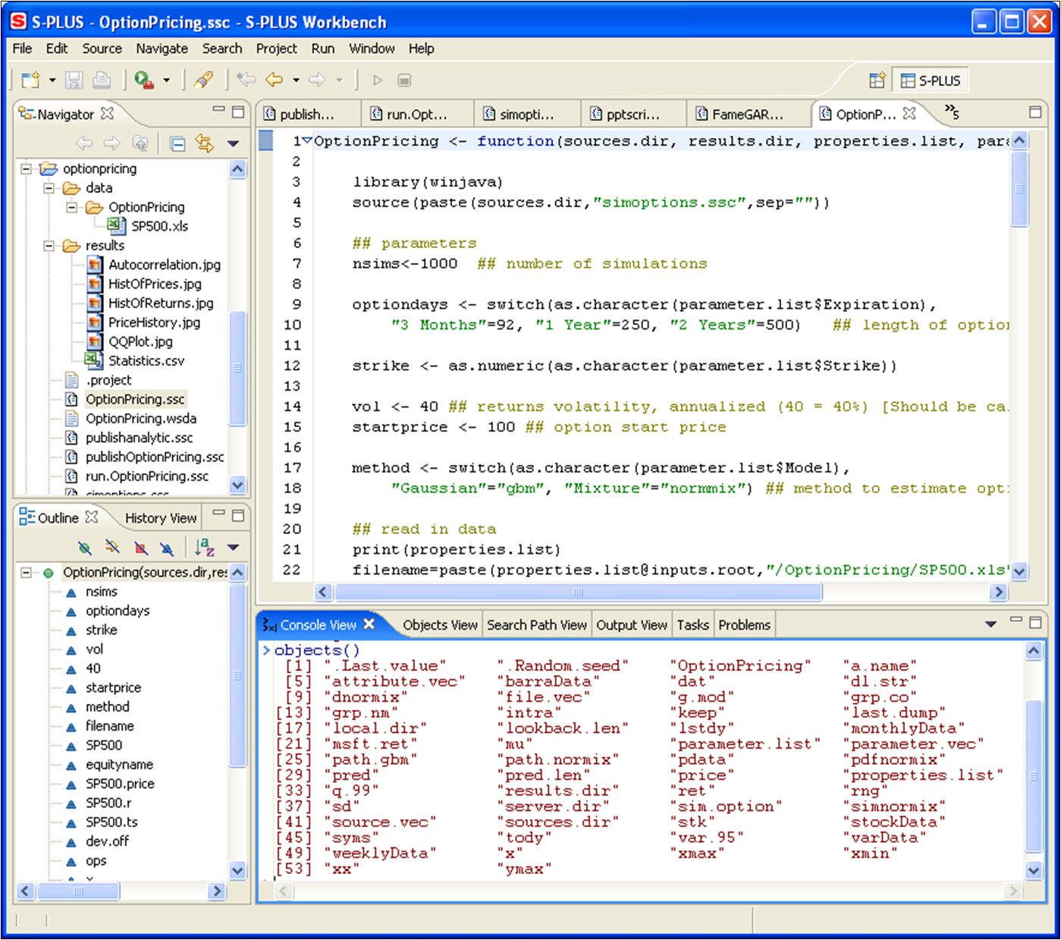Click the Print toolbar icon

(x=102, y=80)
